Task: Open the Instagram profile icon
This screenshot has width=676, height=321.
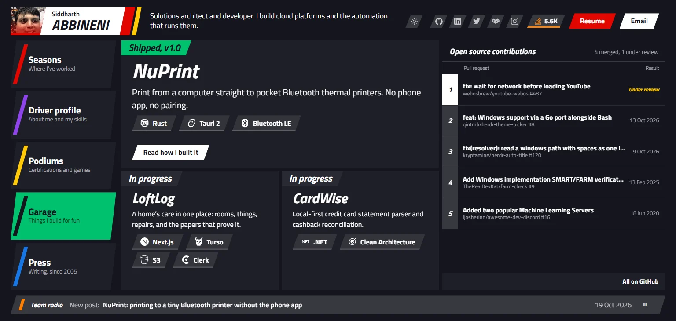Action: point(514,21)
